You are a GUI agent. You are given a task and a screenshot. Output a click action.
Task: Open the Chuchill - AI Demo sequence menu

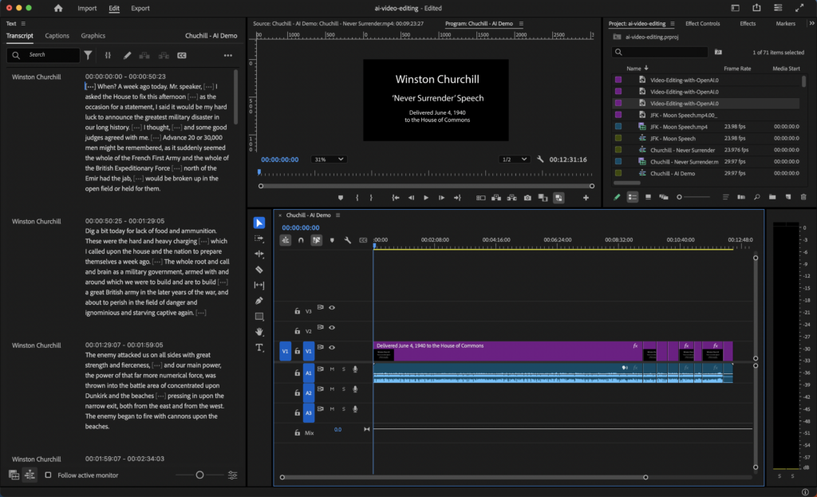[337, 215]
